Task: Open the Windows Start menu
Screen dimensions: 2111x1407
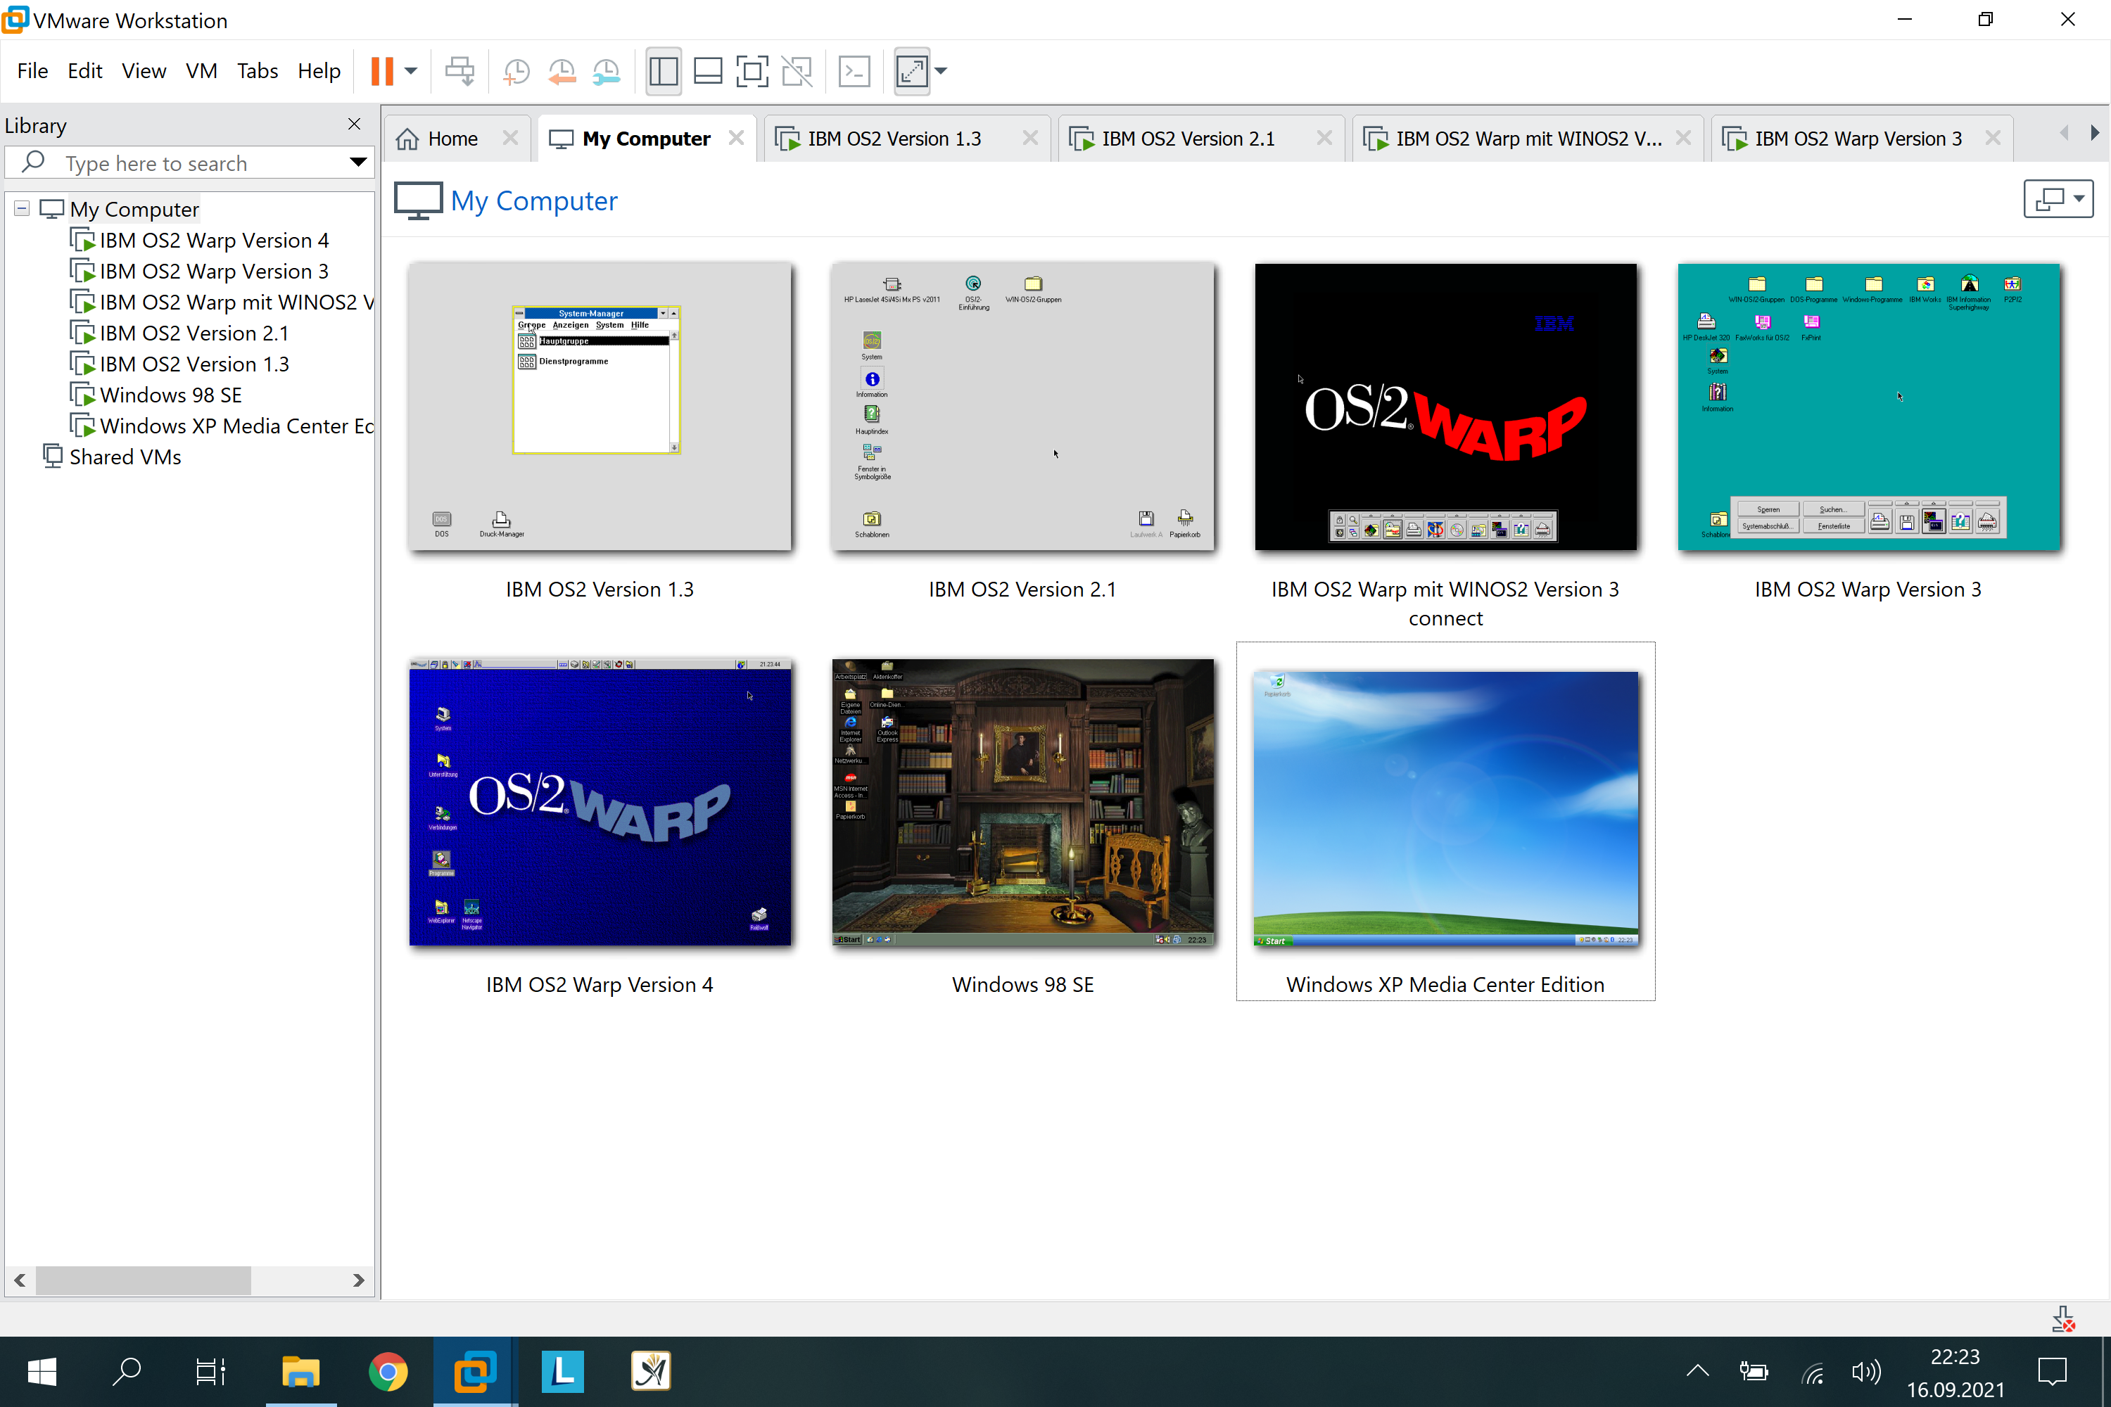Action: tap(42, 1371)
